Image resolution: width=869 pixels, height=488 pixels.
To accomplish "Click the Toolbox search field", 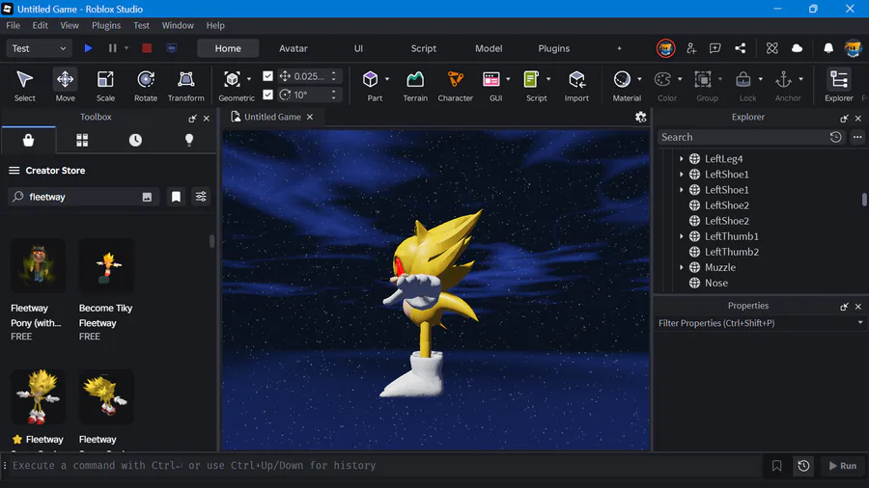I will point(83,197).
